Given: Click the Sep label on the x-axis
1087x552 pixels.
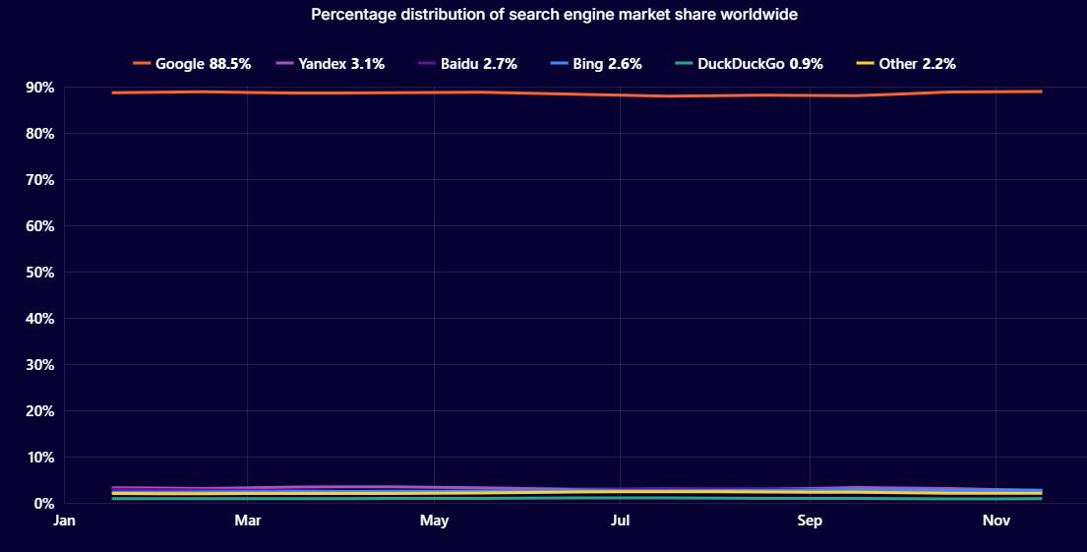Looking at the screenshot, I should coord(809,521).
